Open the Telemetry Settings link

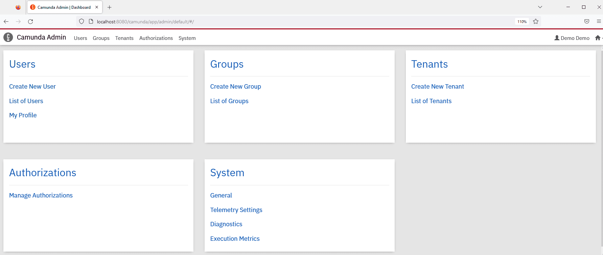point(236,210)
